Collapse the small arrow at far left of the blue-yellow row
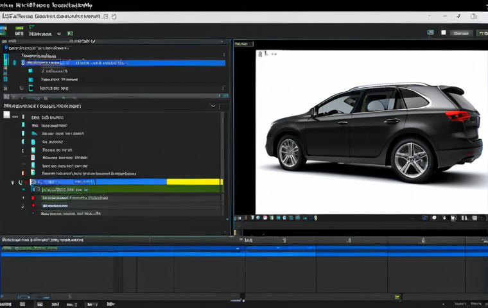This screenshot has width=488, height=308. point(12,182)
